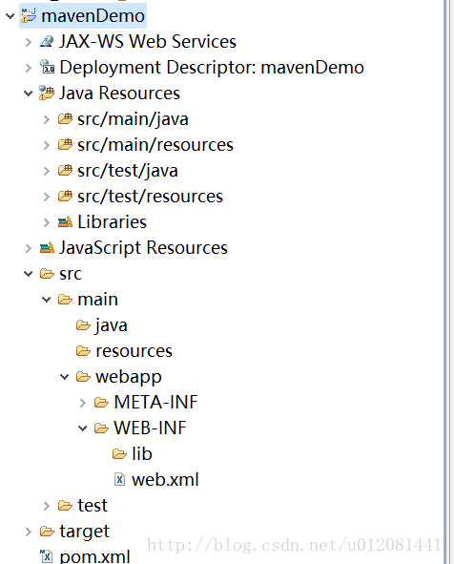Collapse the webapp folder arrow
This screenshot has width=454, height=564.
pyautogui.click(x=65, y=377)
